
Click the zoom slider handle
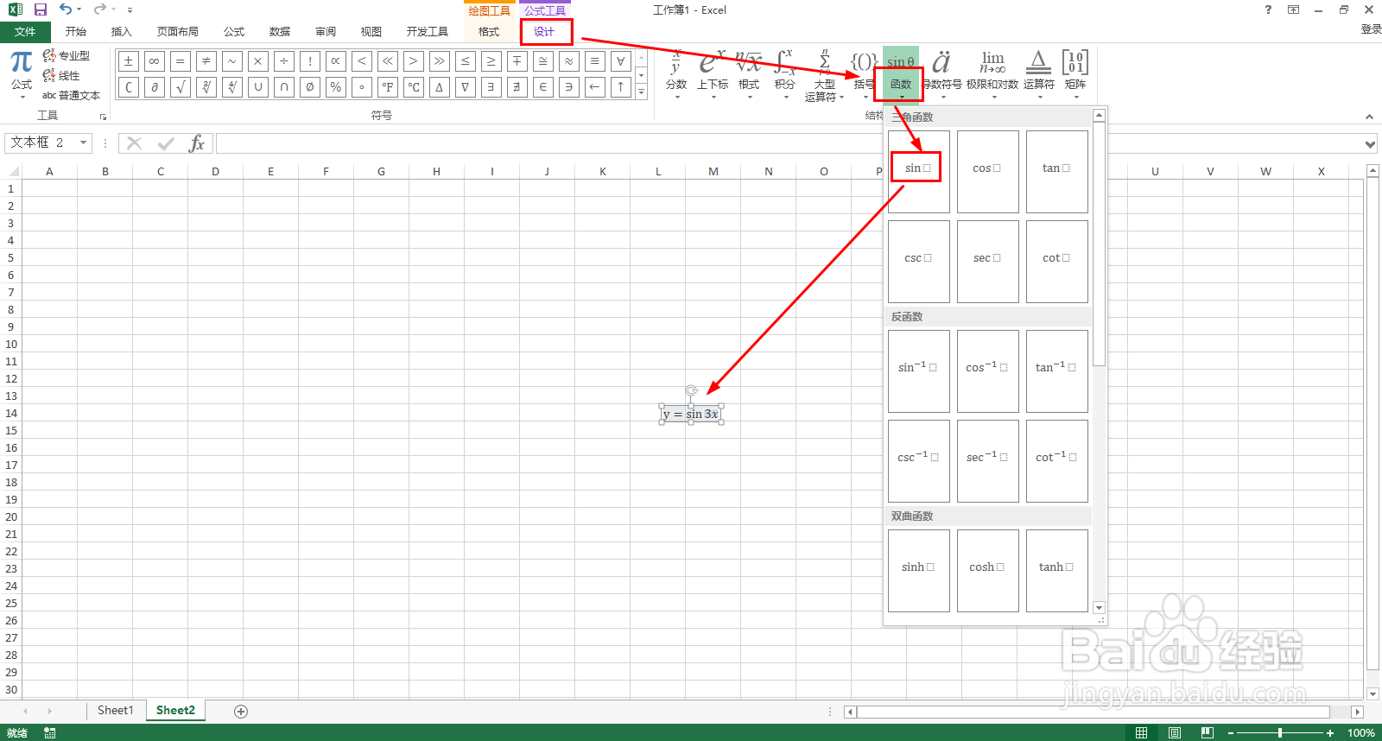[1280, 733]
